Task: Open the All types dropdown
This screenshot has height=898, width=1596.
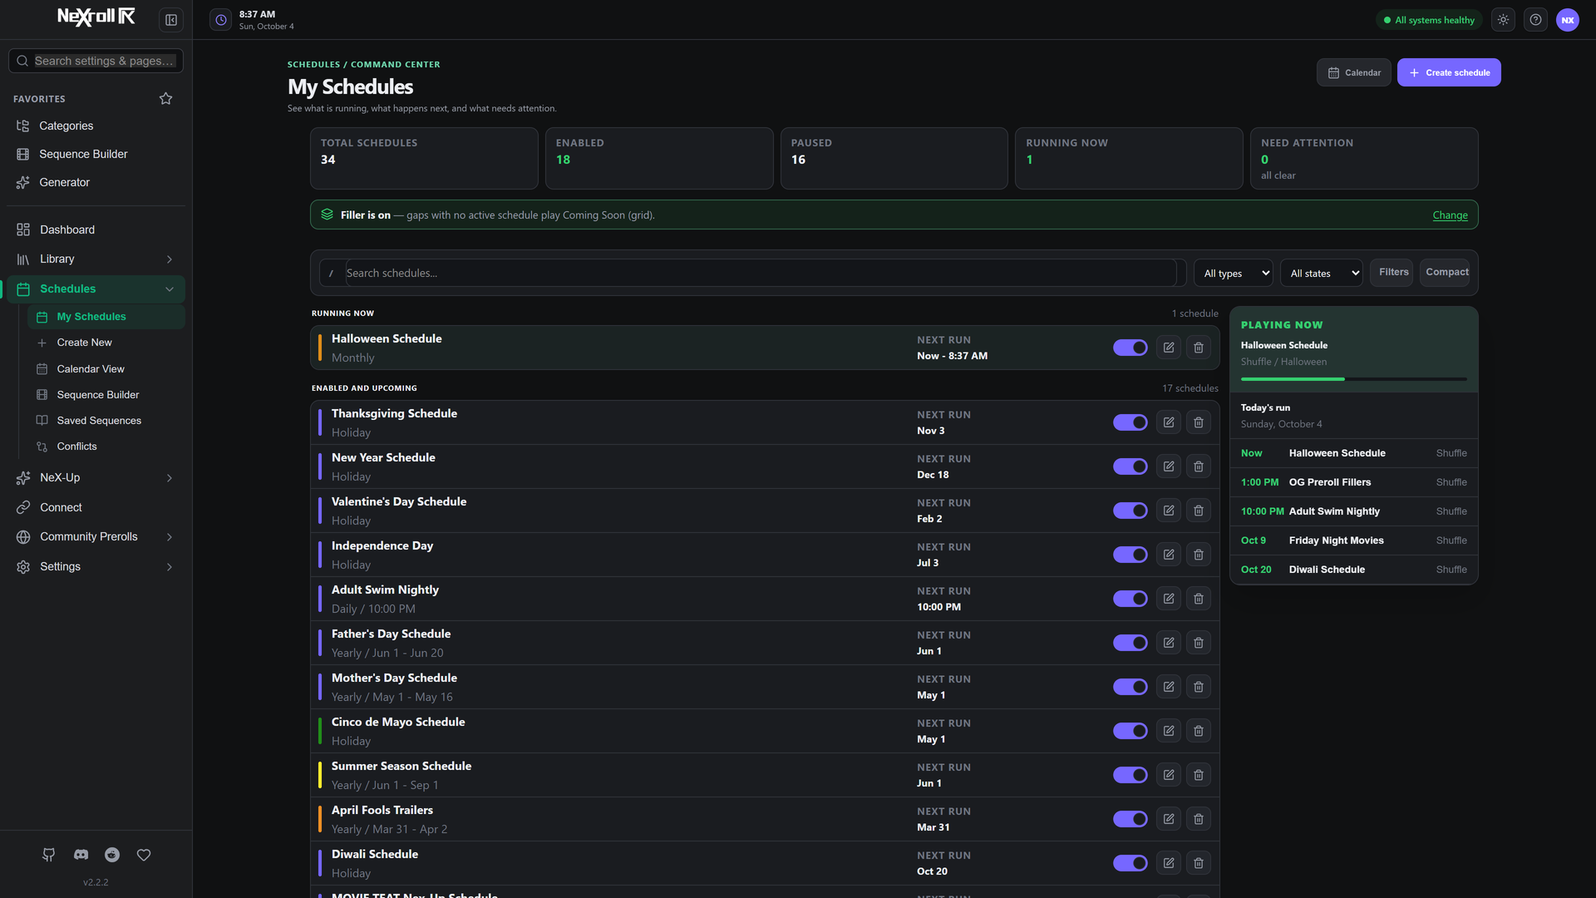Action: 1234,273
